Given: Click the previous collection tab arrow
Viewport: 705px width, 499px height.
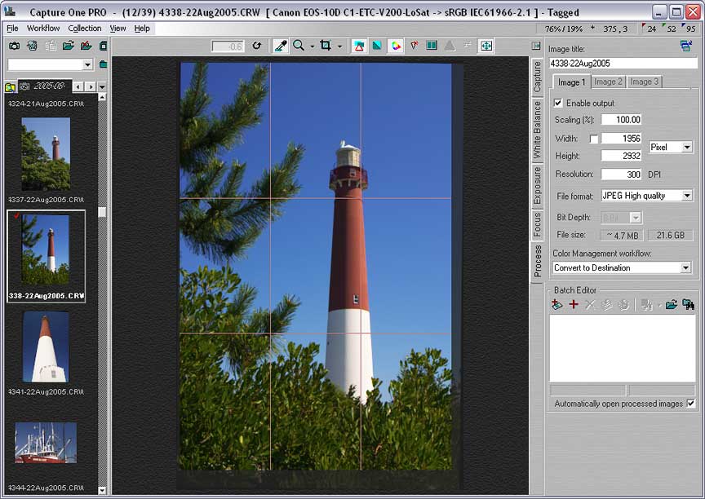Looking at the screenshot, I should [78, 86].
